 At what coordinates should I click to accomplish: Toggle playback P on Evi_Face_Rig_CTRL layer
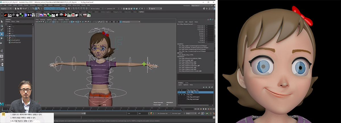182,90
